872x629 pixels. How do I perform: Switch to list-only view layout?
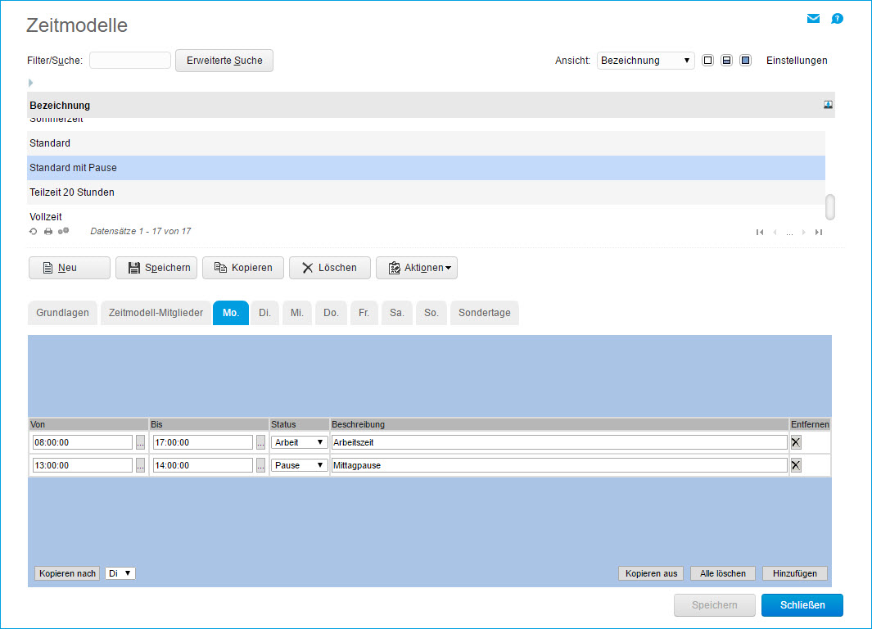pos(707,60)
